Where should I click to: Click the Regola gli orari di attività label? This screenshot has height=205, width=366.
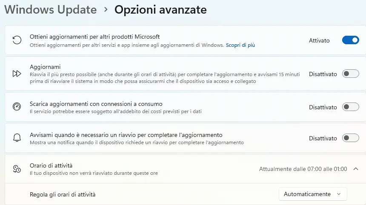click(63, 194)
